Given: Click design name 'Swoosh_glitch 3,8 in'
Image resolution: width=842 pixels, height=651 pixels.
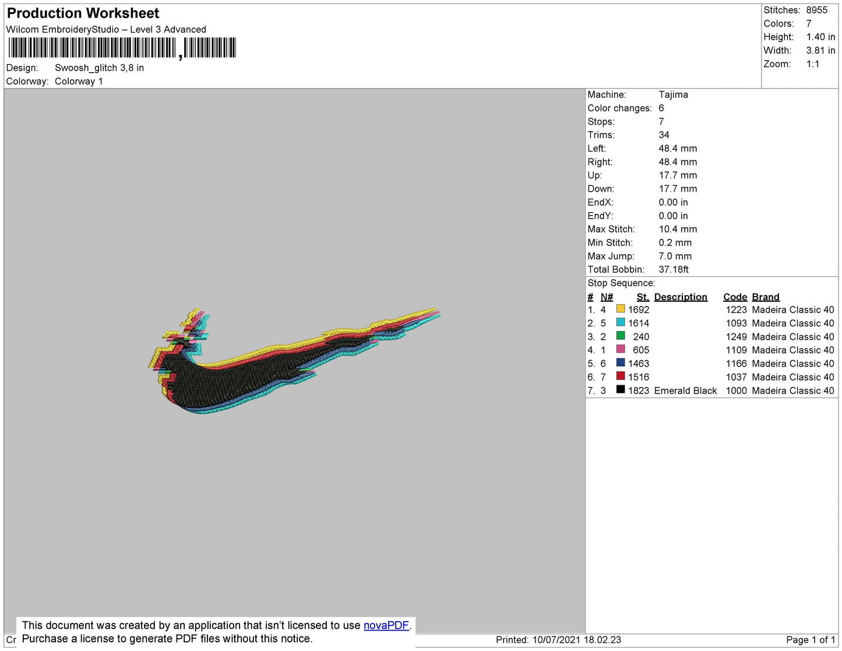Looking at the screenshot, I should coord(99,68).
